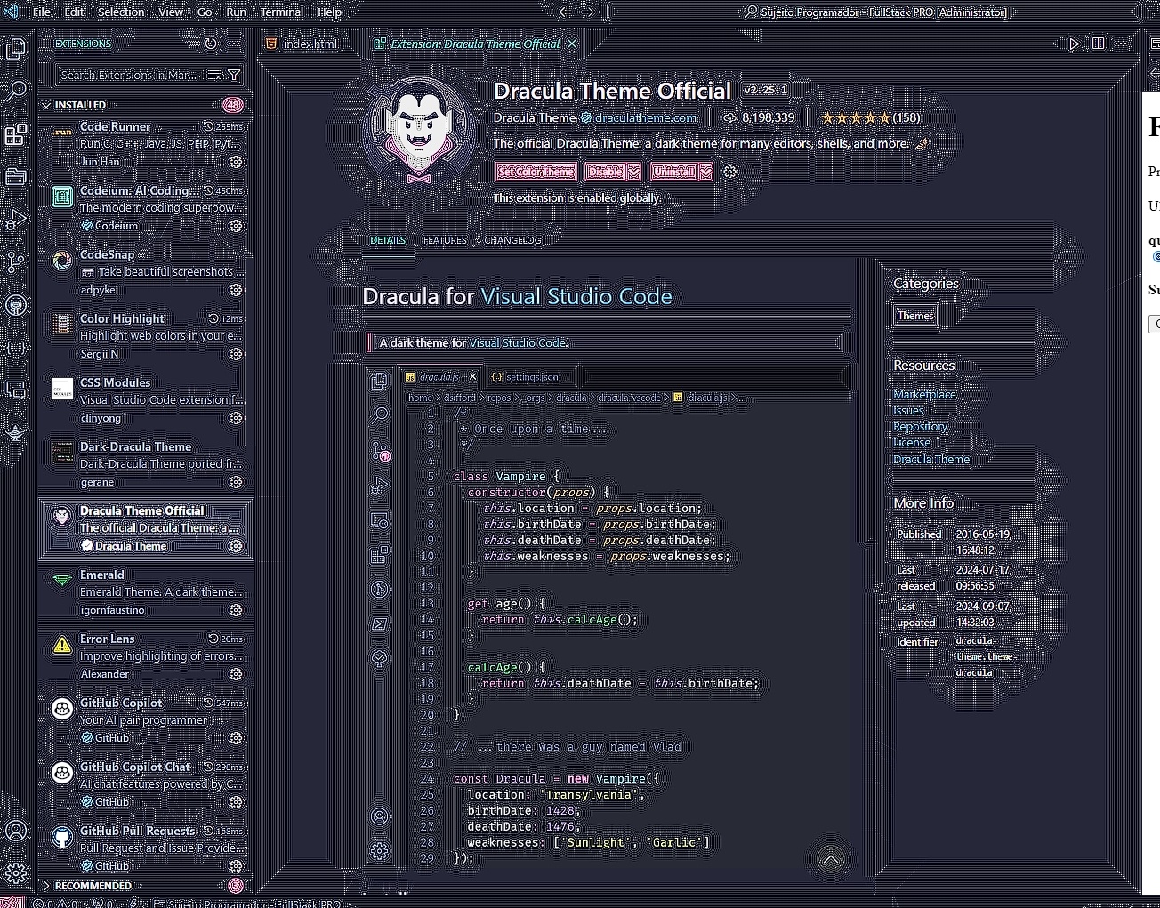The image size is (1160, 908).
Task: Open Codeium extension manage gear
Action: pyautogui.click(x=236, y=226)
